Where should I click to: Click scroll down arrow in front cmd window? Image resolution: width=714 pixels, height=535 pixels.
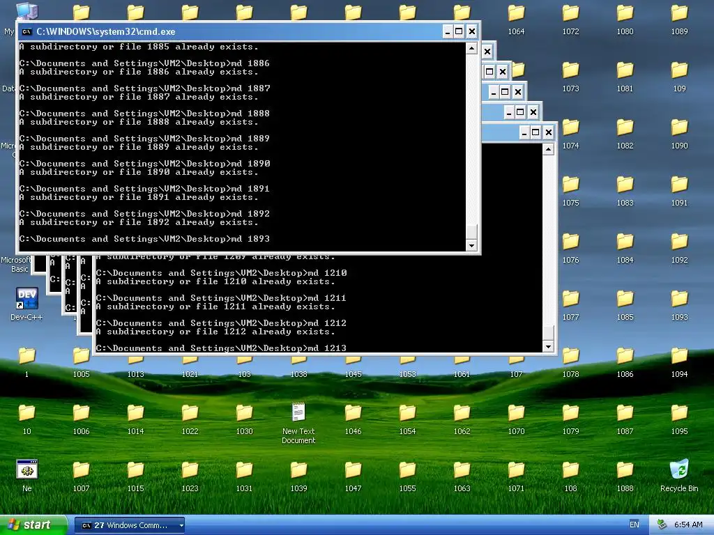[x=471, y=245]
